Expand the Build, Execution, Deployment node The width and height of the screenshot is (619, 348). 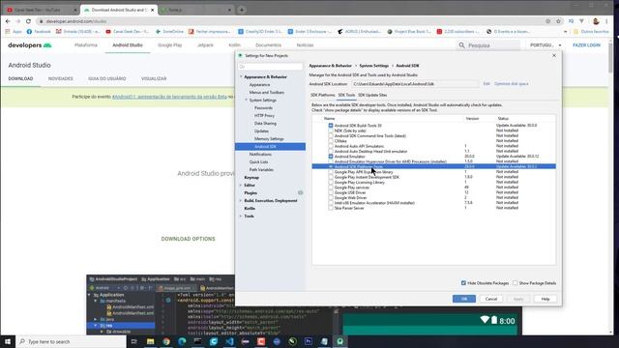click(x=241, y=201)
